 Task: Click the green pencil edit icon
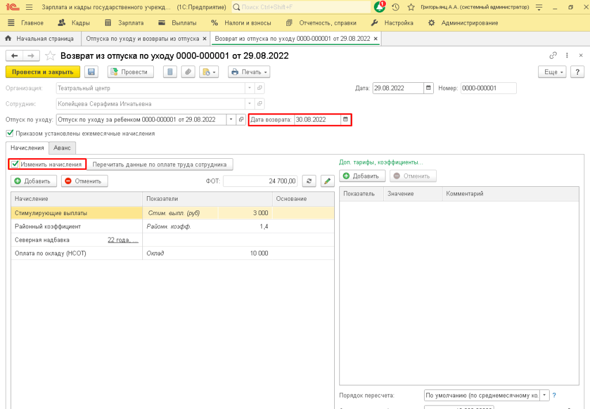(327, 181)
